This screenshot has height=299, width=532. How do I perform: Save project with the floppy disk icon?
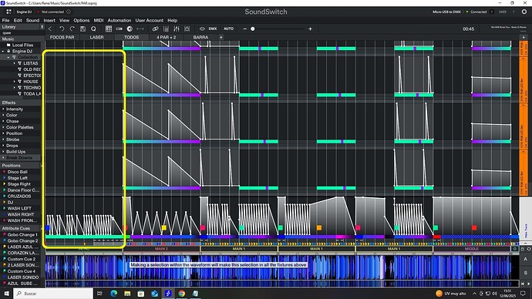click(82, 29)
